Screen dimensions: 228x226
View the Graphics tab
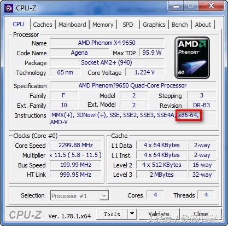pos(154,25)
